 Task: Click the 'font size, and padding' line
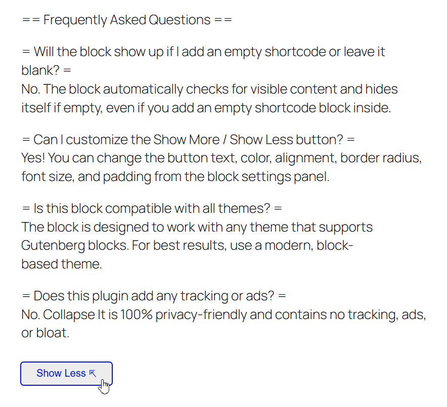[175, 176]
